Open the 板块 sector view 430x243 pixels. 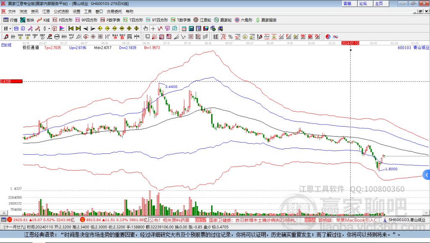[x=27, y=20]
